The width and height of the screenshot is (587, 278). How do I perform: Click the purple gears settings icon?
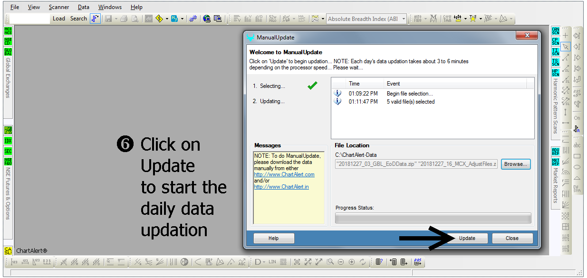192,19
